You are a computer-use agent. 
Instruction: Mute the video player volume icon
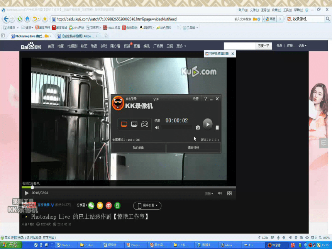pyautogui.click(x=220, y=193)
